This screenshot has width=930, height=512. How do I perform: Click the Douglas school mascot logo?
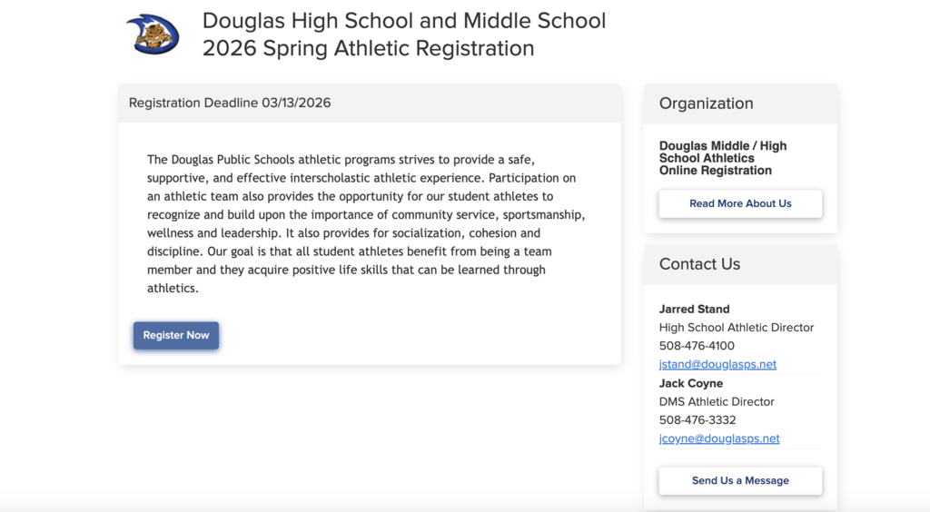(x=153, y=34)
